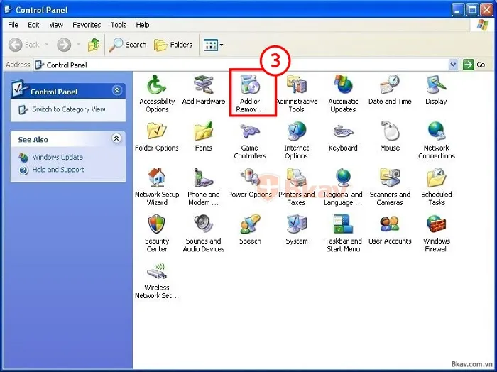Viewport: 497px width, 372px height.
Task: Expand the Address bar dropdown arrow
Action: tap(454, 65)
